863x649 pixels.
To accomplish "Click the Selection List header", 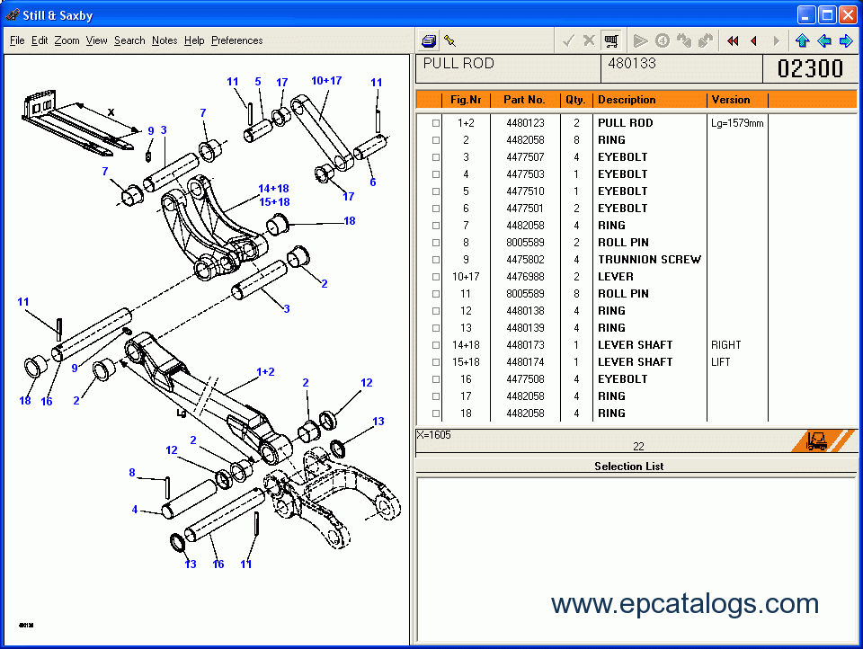I will [628, 467].
